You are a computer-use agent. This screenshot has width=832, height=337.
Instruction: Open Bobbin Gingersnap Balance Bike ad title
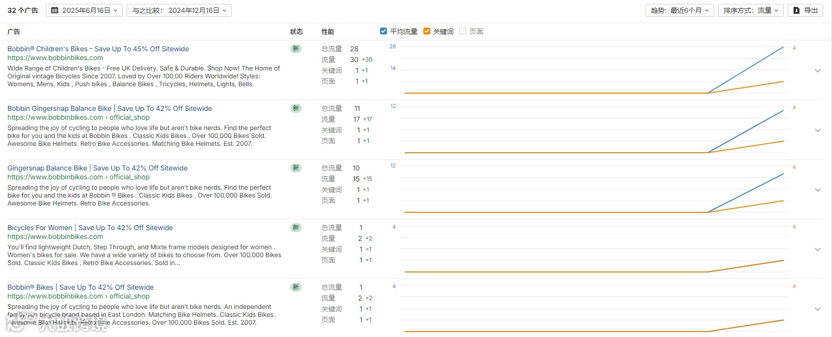point(109,108)
